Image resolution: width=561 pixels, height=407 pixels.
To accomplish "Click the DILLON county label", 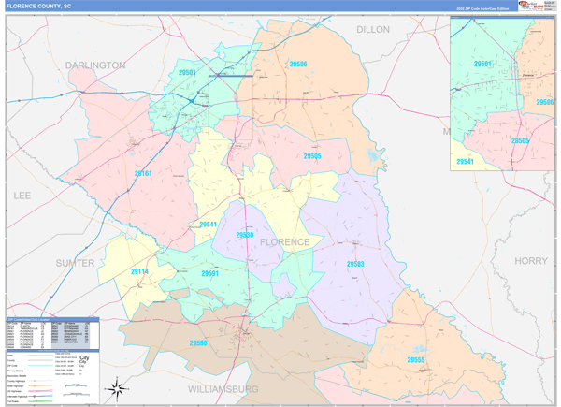I will 372,30.
